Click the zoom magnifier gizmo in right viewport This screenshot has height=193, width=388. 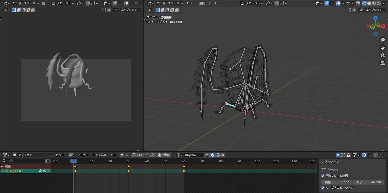[383, 40]
